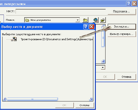Open the Search the Web icon
Viewport: 138px width, 110px height.
tap(96, 20)
